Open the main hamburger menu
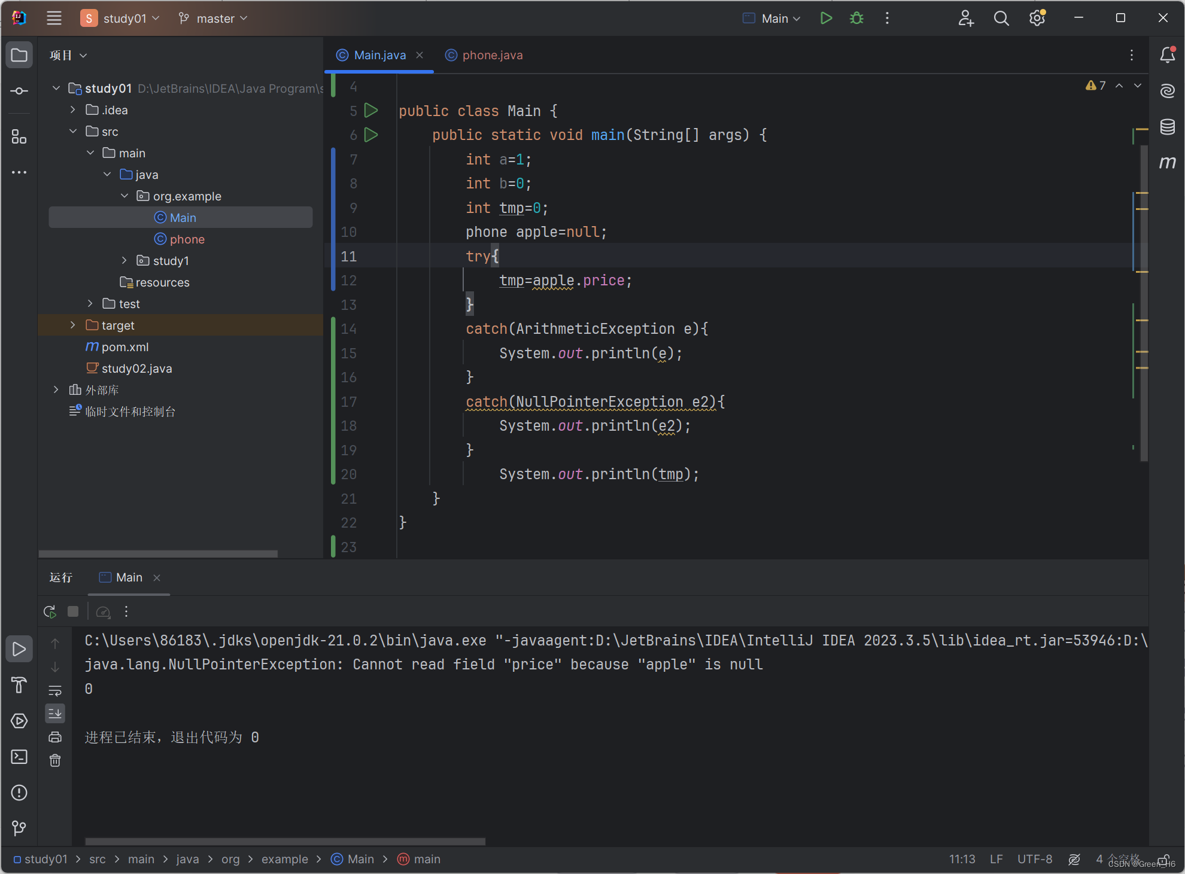The height and width of the screenshot is (874, 1185). click(x=54, y=19)
